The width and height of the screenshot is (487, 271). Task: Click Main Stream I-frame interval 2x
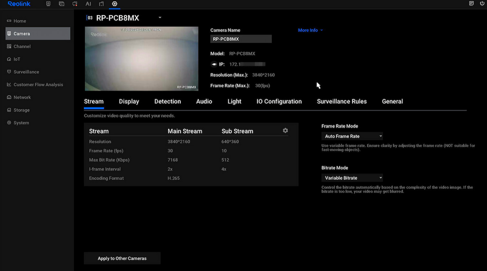[170, 169]
